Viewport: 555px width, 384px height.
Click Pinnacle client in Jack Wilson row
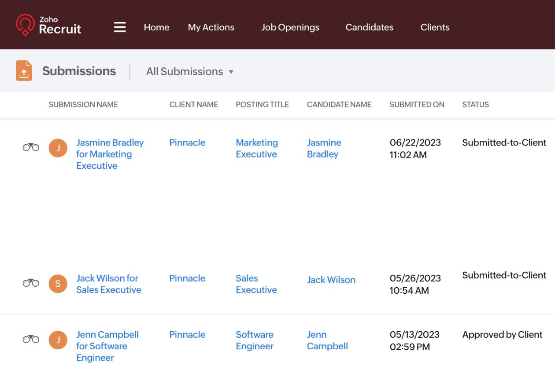(x=187, y=278)
